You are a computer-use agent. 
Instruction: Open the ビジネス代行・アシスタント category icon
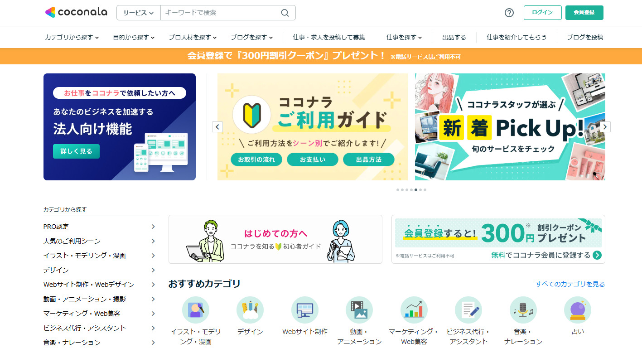point(468,310)
